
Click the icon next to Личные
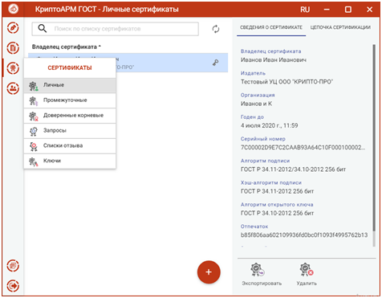click(x=34, y=86)
